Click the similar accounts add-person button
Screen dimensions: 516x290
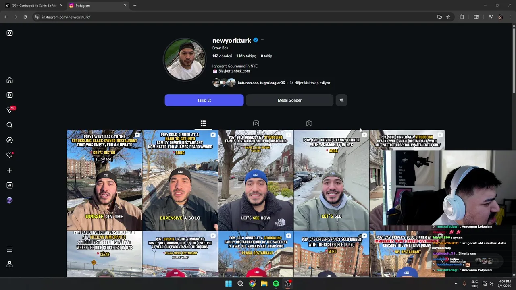341,100
